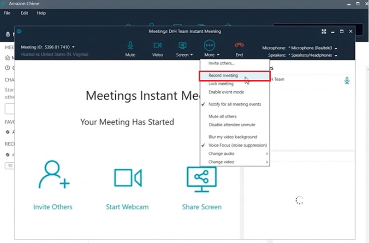Viewport: 369px width, 243px height.
Task: Click the Screen share toolbar icon
Action: pyautogui.click(x=182, y=45)
